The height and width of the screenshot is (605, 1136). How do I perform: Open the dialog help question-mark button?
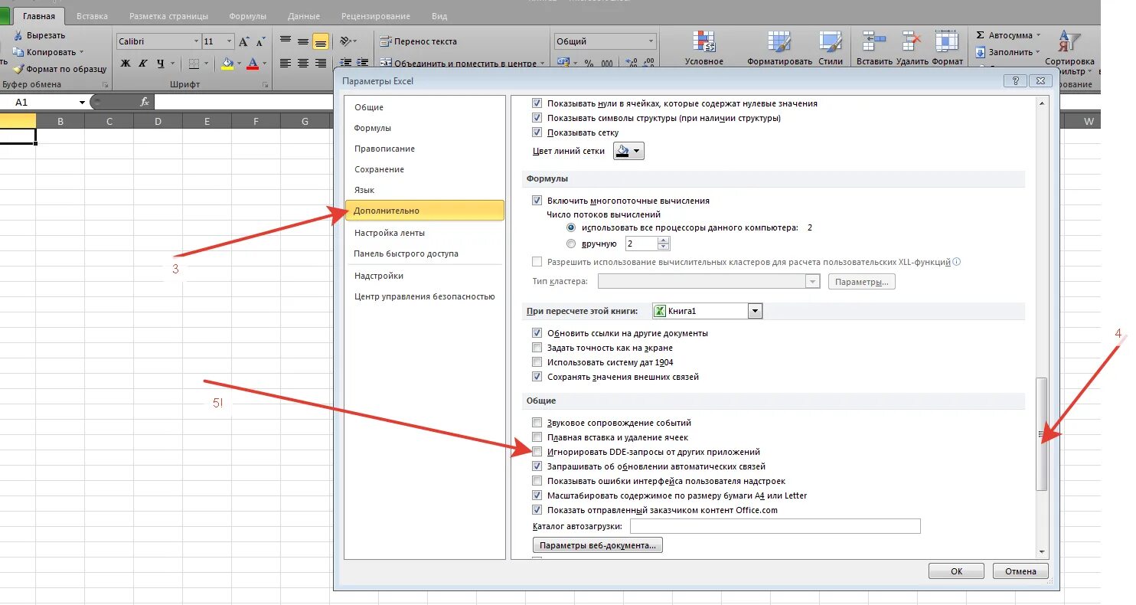click(x=1015, y=80)
